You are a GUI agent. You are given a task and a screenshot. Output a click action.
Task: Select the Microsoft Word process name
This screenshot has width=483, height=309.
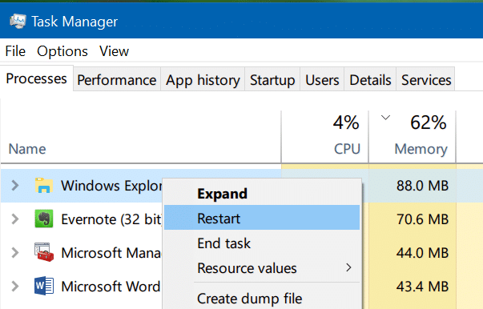click(111, 287)
